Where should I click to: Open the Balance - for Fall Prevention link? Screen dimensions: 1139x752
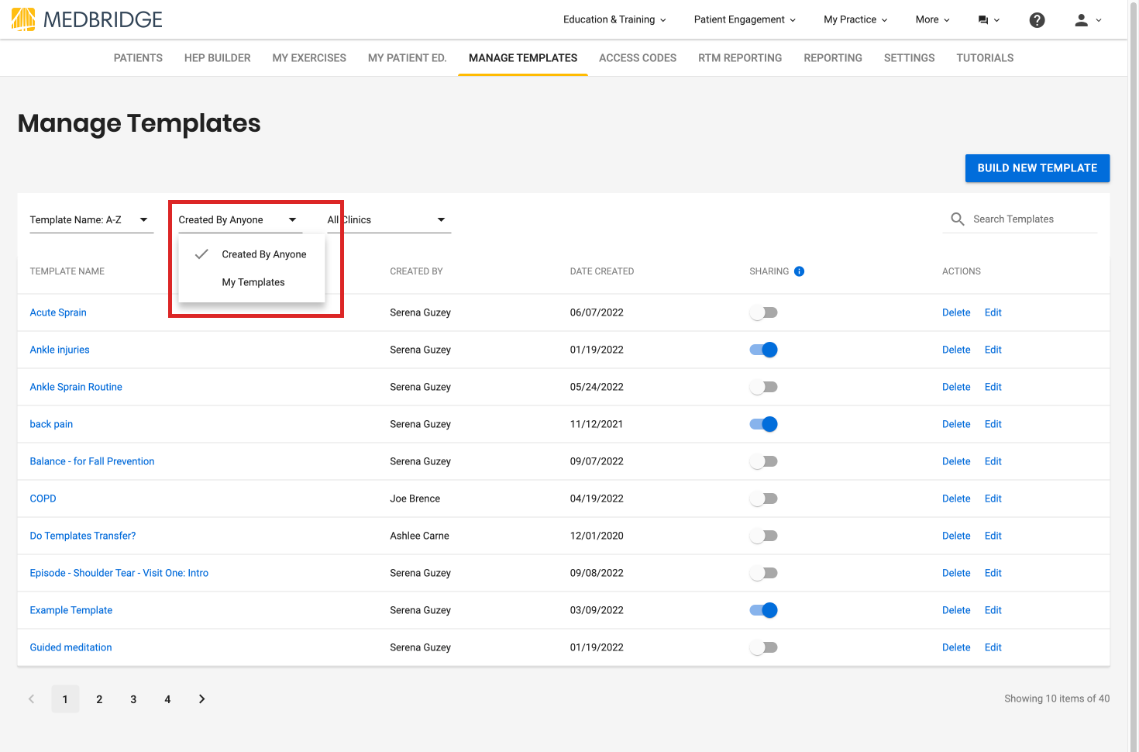coord(92,461)
